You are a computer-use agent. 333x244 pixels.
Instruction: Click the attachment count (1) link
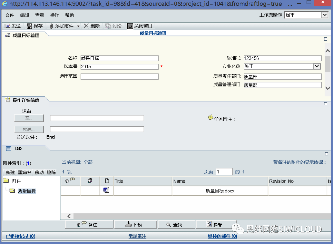(x=28, y=163)
